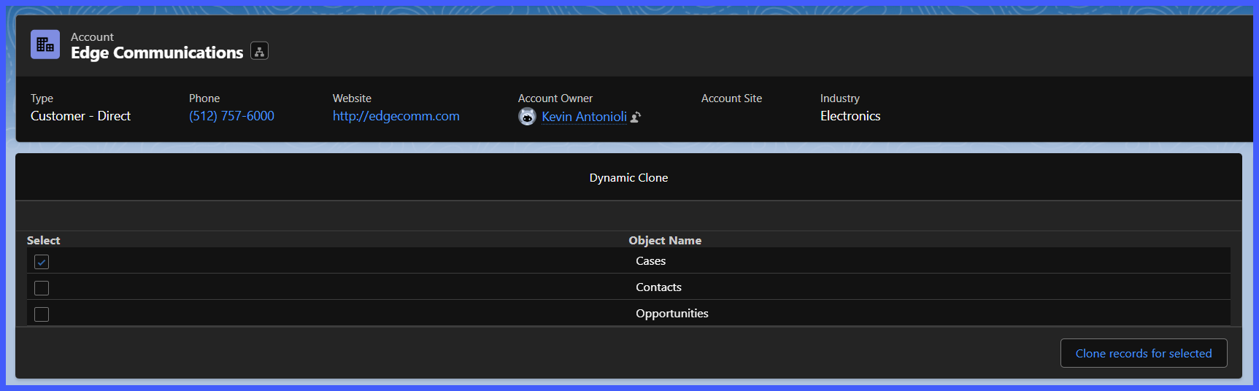This screenshot has height=391, width=1259.
Task: Uncheck the Cases checkbox
Action: tap(42, 262)
